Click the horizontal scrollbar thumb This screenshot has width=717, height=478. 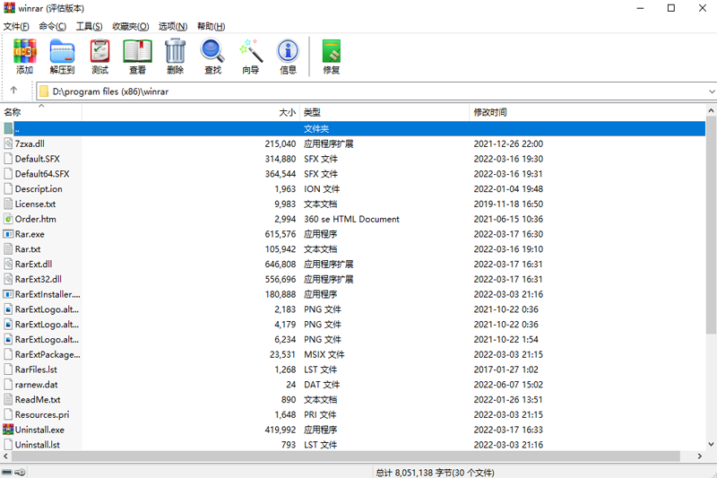[346, 456]
